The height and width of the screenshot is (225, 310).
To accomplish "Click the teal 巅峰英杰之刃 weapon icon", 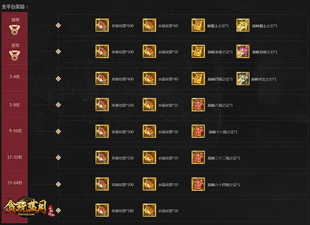I will pyautogui.click(x=243, y=79).
